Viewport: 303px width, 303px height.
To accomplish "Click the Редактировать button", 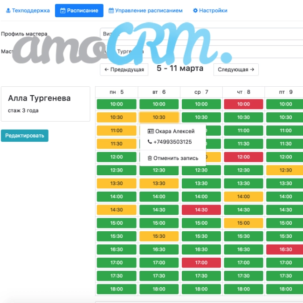I will point(25,136).
